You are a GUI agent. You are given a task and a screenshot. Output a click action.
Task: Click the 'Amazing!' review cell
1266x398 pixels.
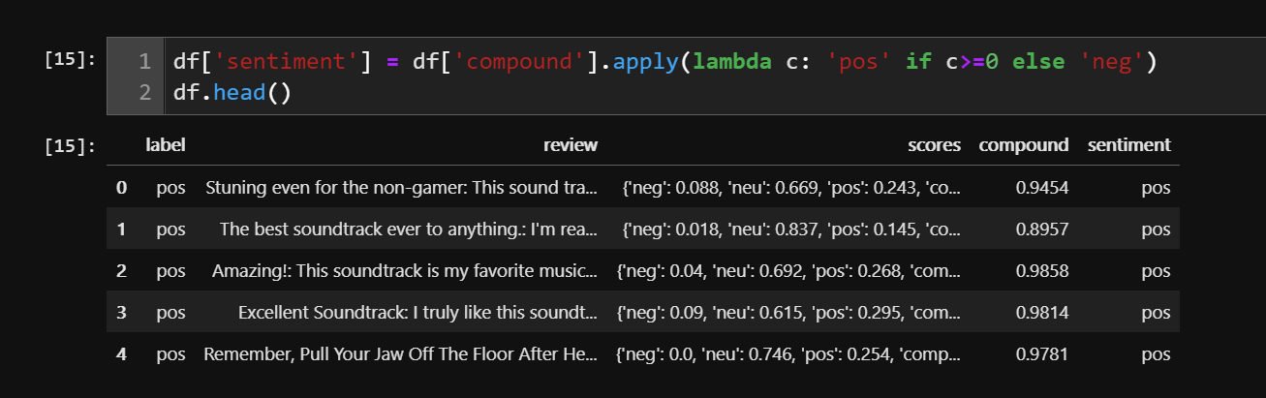click(x=405, y=271)
